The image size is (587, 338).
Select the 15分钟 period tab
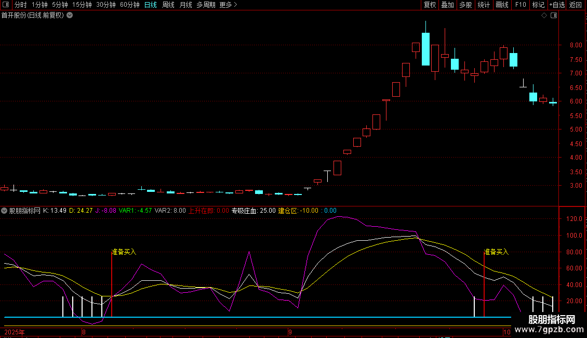tap(82, 5)
